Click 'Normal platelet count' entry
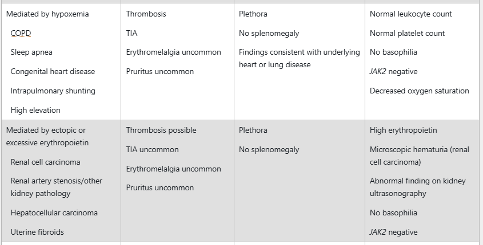Screen dimensions: 483x245 407,34
